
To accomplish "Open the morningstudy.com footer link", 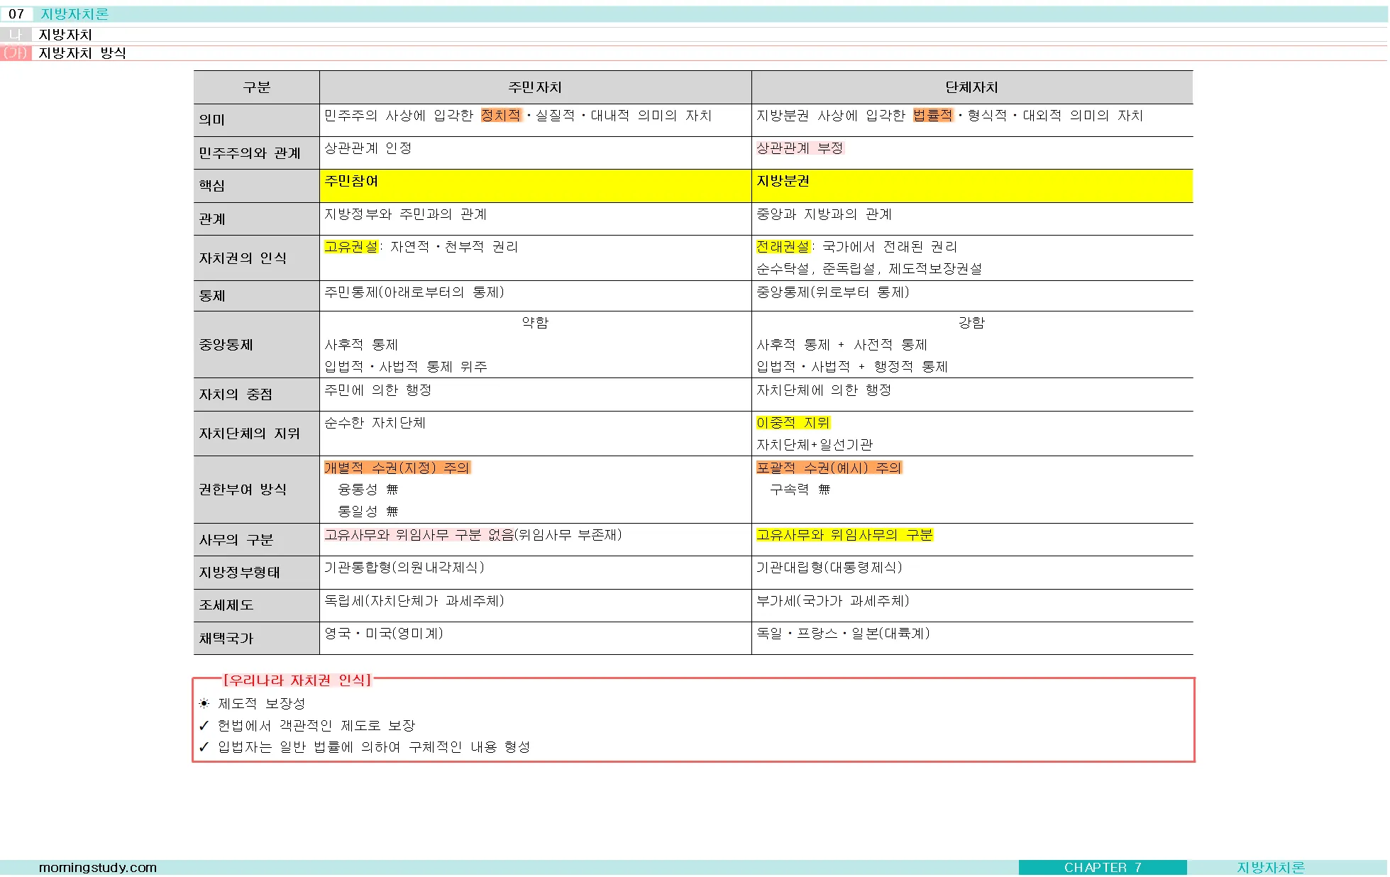I will click(98, 868).
